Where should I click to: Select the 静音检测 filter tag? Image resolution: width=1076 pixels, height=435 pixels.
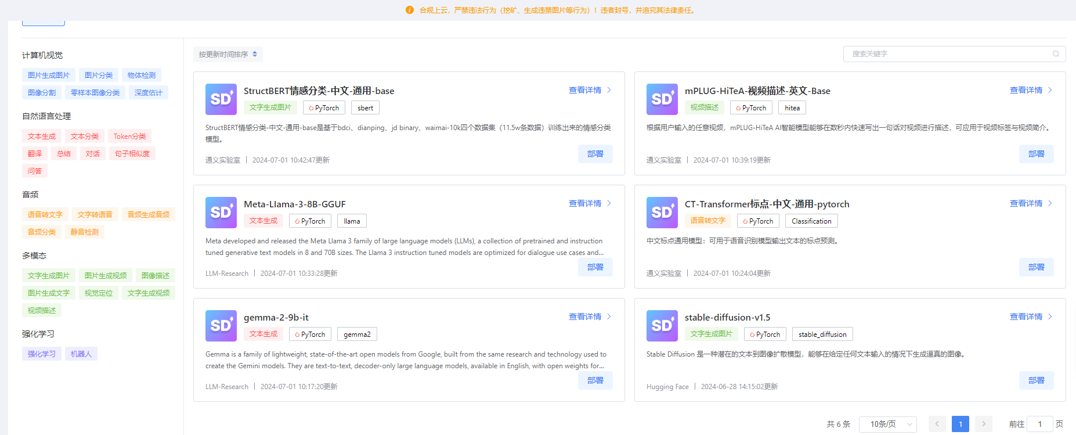(x=85, y=232)
